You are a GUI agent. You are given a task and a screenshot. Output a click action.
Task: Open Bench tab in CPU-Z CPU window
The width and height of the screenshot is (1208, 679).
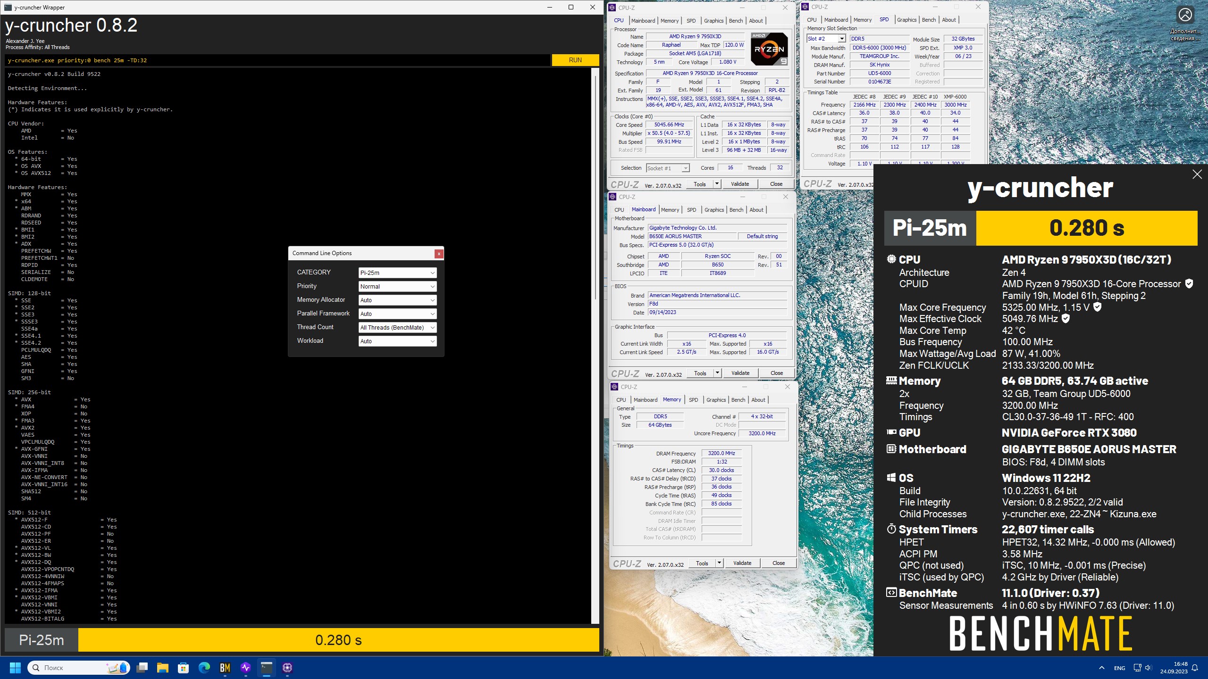pyautogui.click(x=736, y=21)
